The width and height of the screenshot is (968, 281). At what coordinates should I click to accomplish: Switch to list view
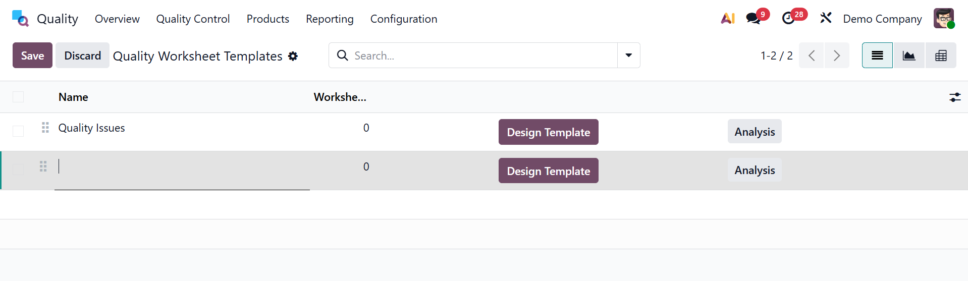pyautogui.click(x=877, y=55)
